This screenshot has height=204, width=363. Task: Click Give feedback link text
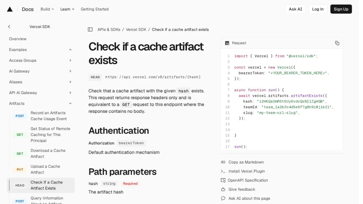click(x=242, y=189)
